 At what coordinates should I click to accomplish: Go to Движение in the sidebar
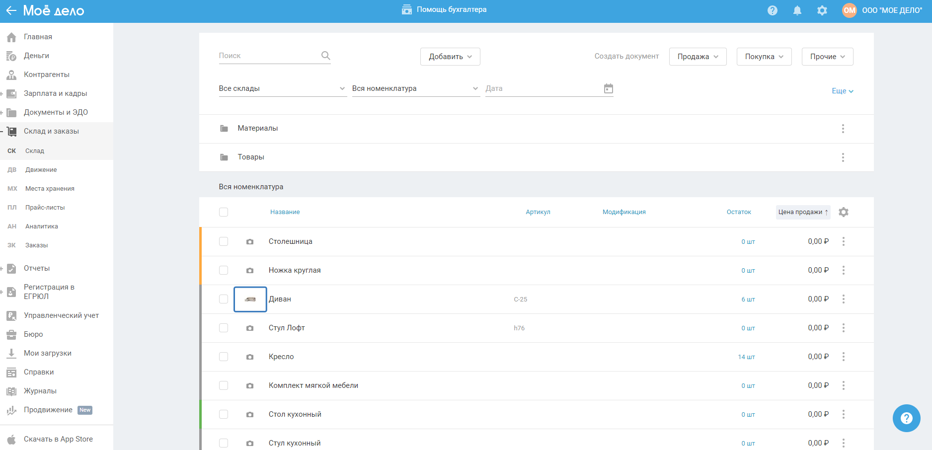pyautogui.click(x=41, y=170)
